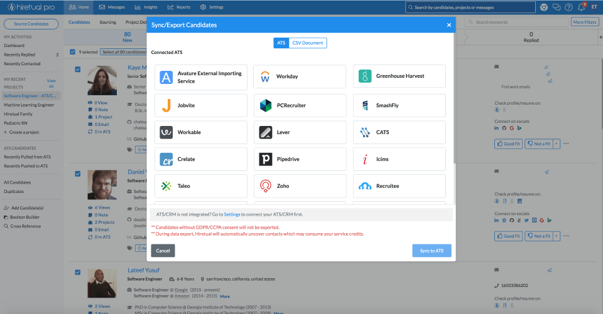Mark Daniel as Not a Fit
The image size is (603, 314).
(x=539, y=236)
